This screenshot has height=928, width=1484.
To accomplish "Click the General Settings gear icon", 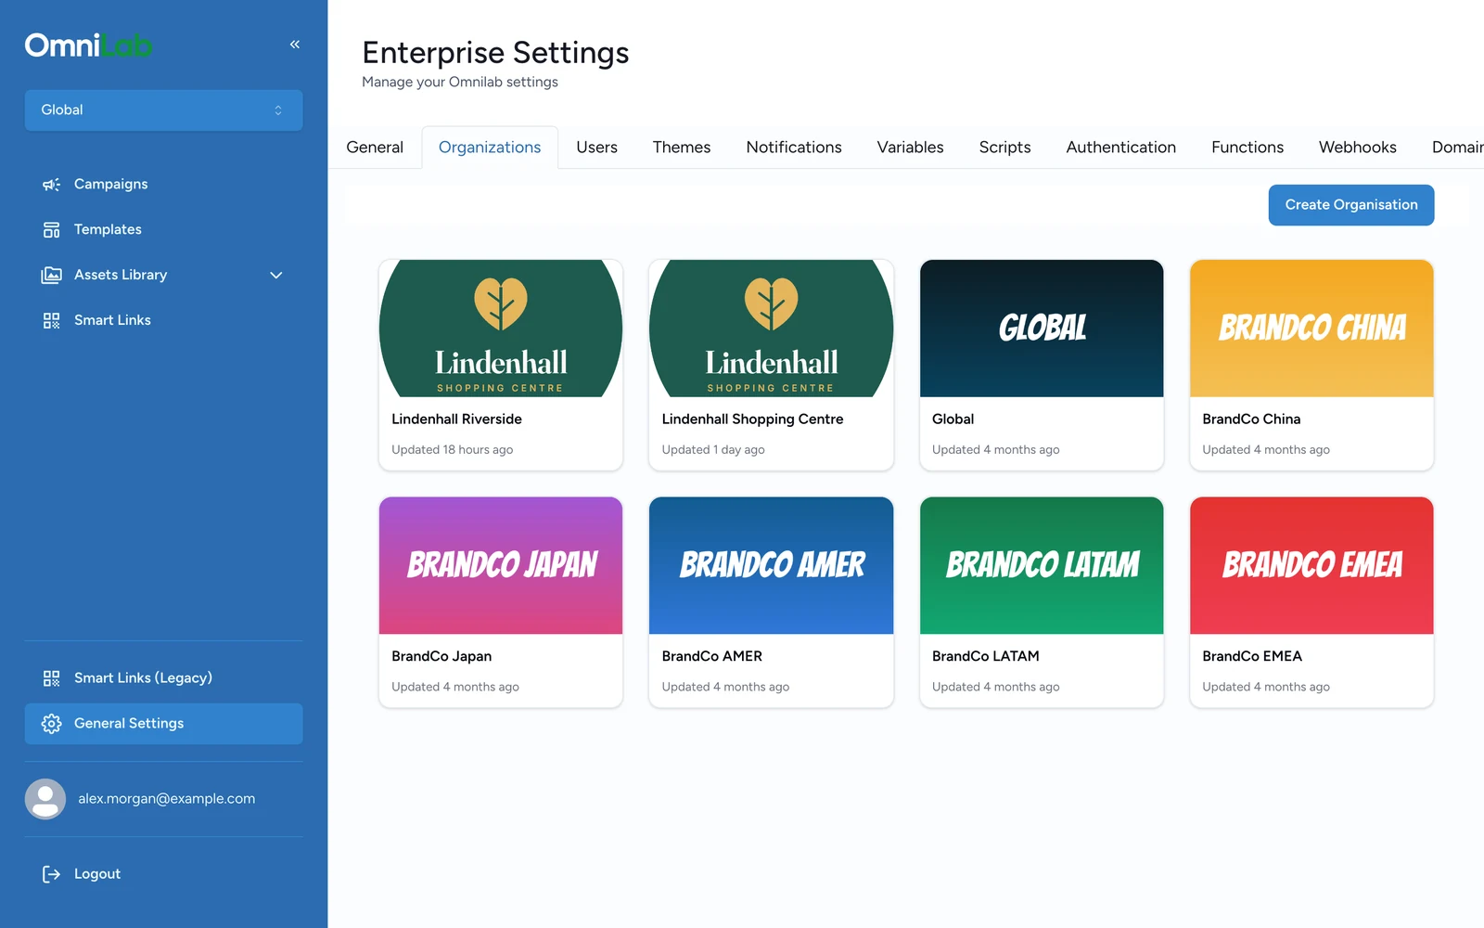I will tap(51, 724).
